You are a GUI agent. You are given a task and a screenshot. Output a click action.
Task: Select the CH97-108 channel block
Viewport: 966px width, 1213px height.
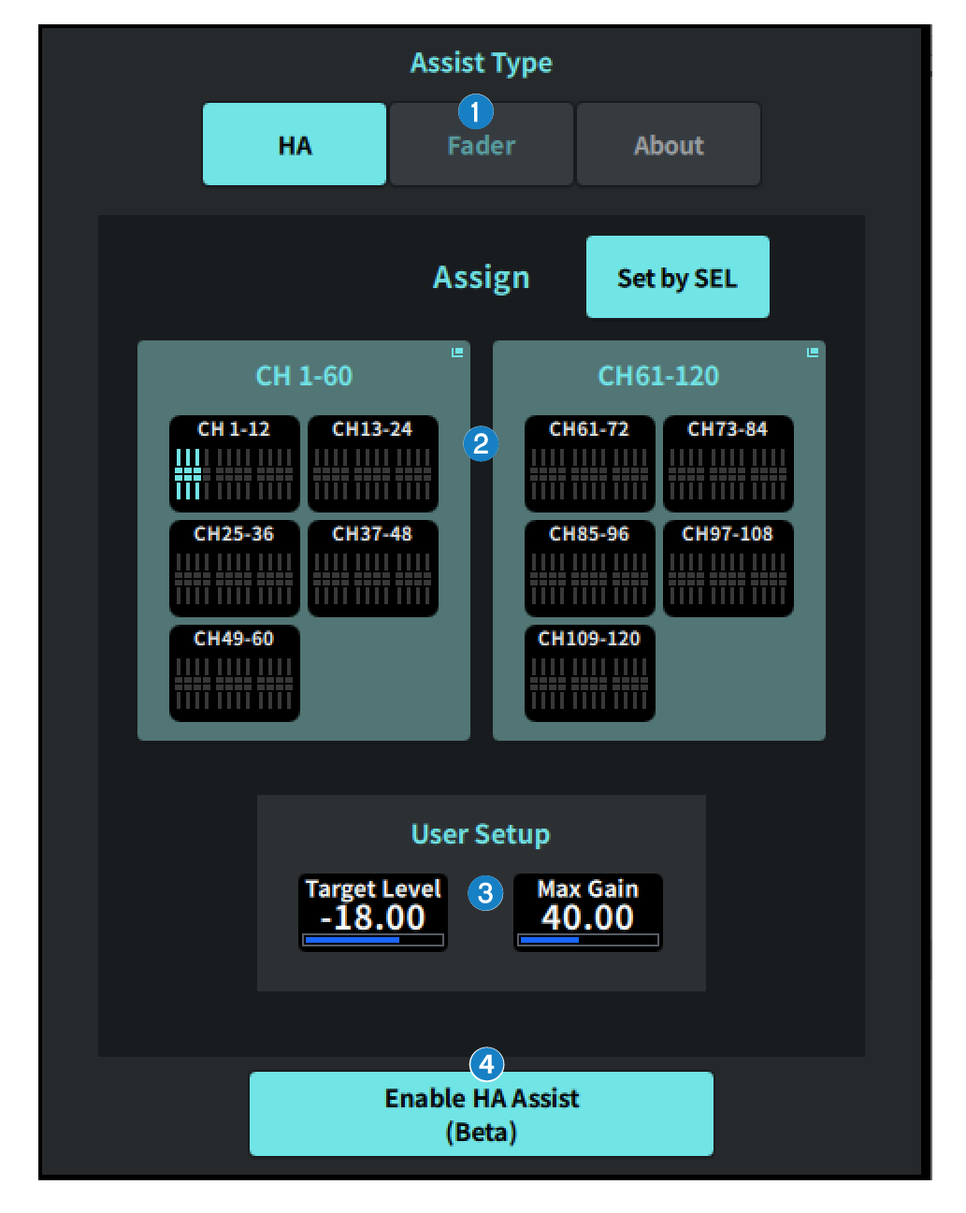pyautogui.click(x=728, y=569)
